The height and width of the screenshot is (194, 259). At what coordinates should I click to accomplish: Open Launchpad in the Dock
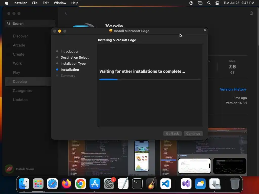coord(38,184)
